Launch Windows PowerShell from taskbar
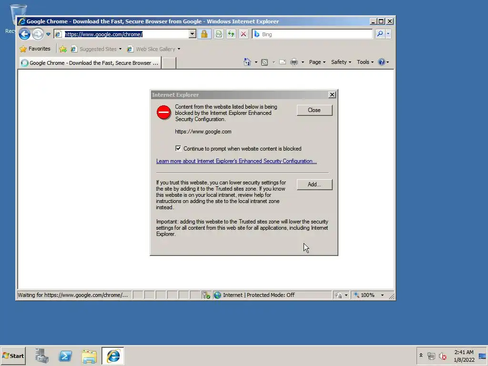Image resolution: width=488 pixels, height=366 pixels. (x=65, y=356)
